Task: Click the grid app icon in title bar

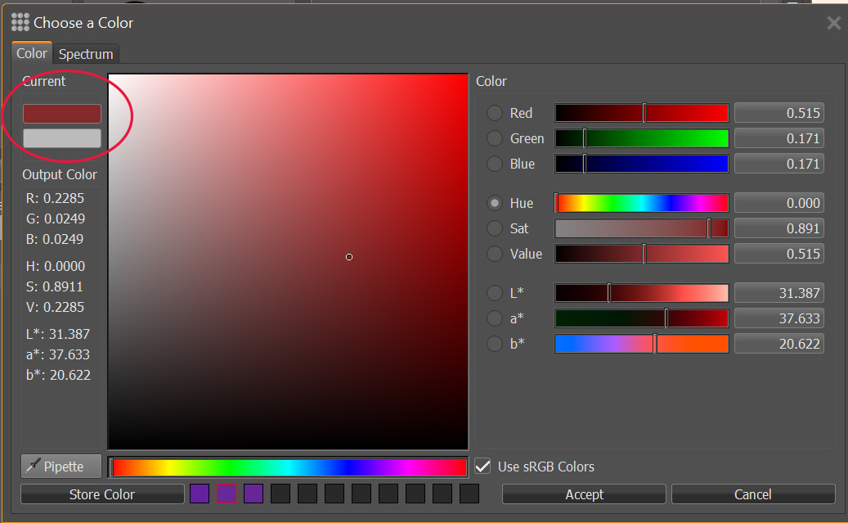Action: coord(20,22)
